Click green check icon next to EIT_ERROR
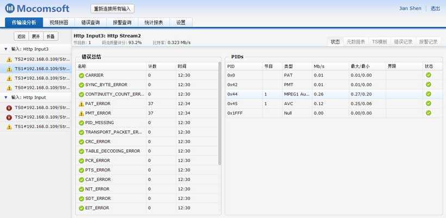Viewport: 446px width, 218px height. pos(82,208)
